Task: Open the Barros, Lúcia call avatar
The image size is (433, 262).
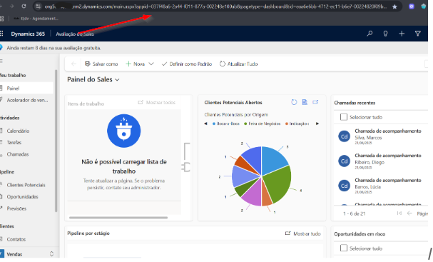Action: coord(344,186)
